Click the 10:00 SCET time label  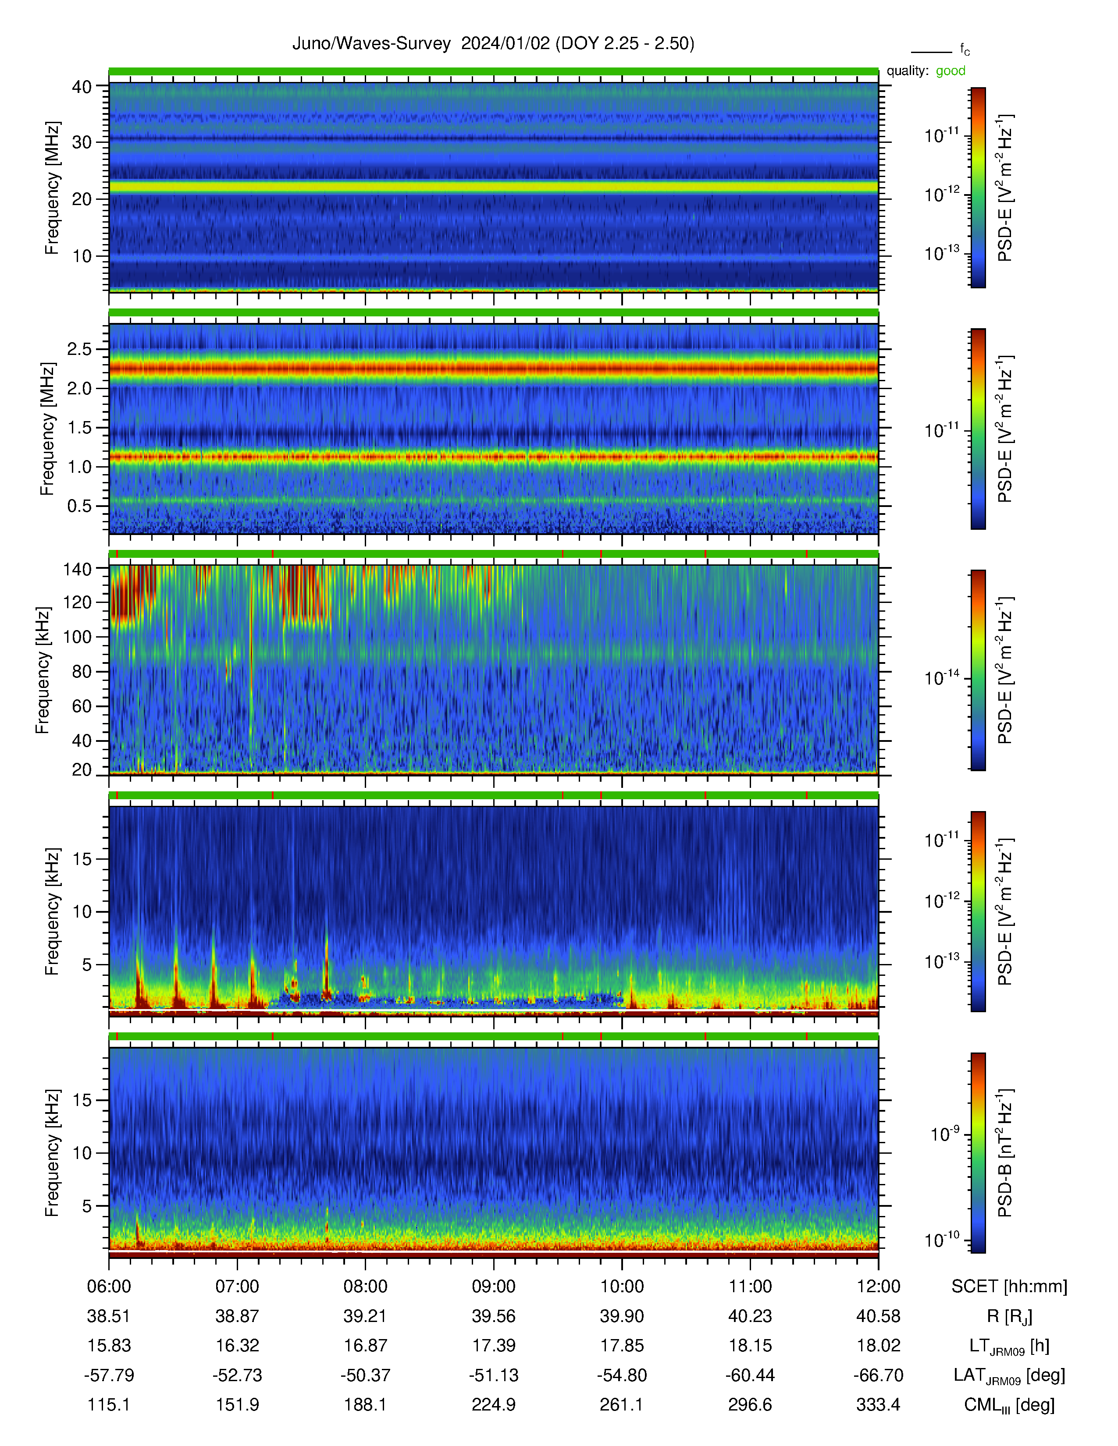click(622, 1287)
